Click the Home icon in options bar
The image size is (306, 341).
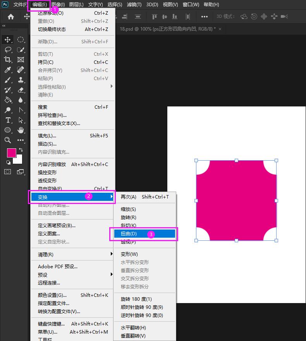11,17
